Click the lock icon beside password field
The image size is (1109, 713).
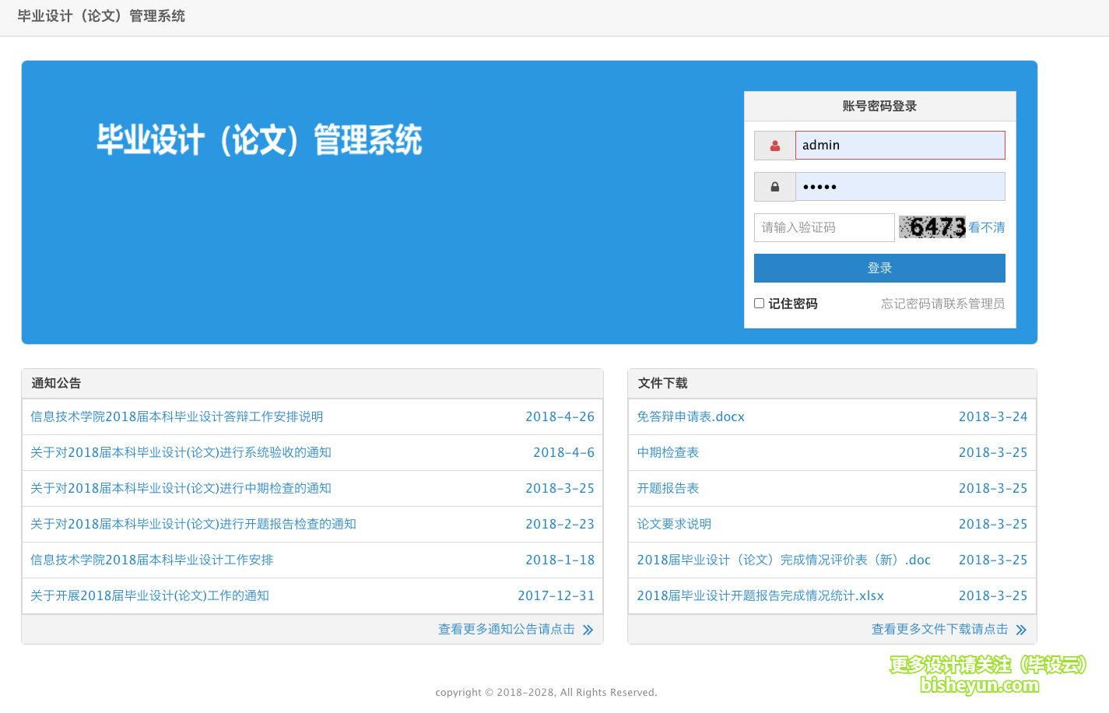(774, 186)
